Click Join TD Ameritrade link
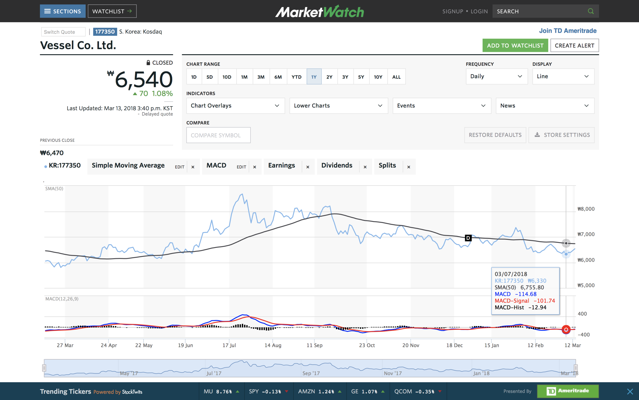 (x=567, y=31)
